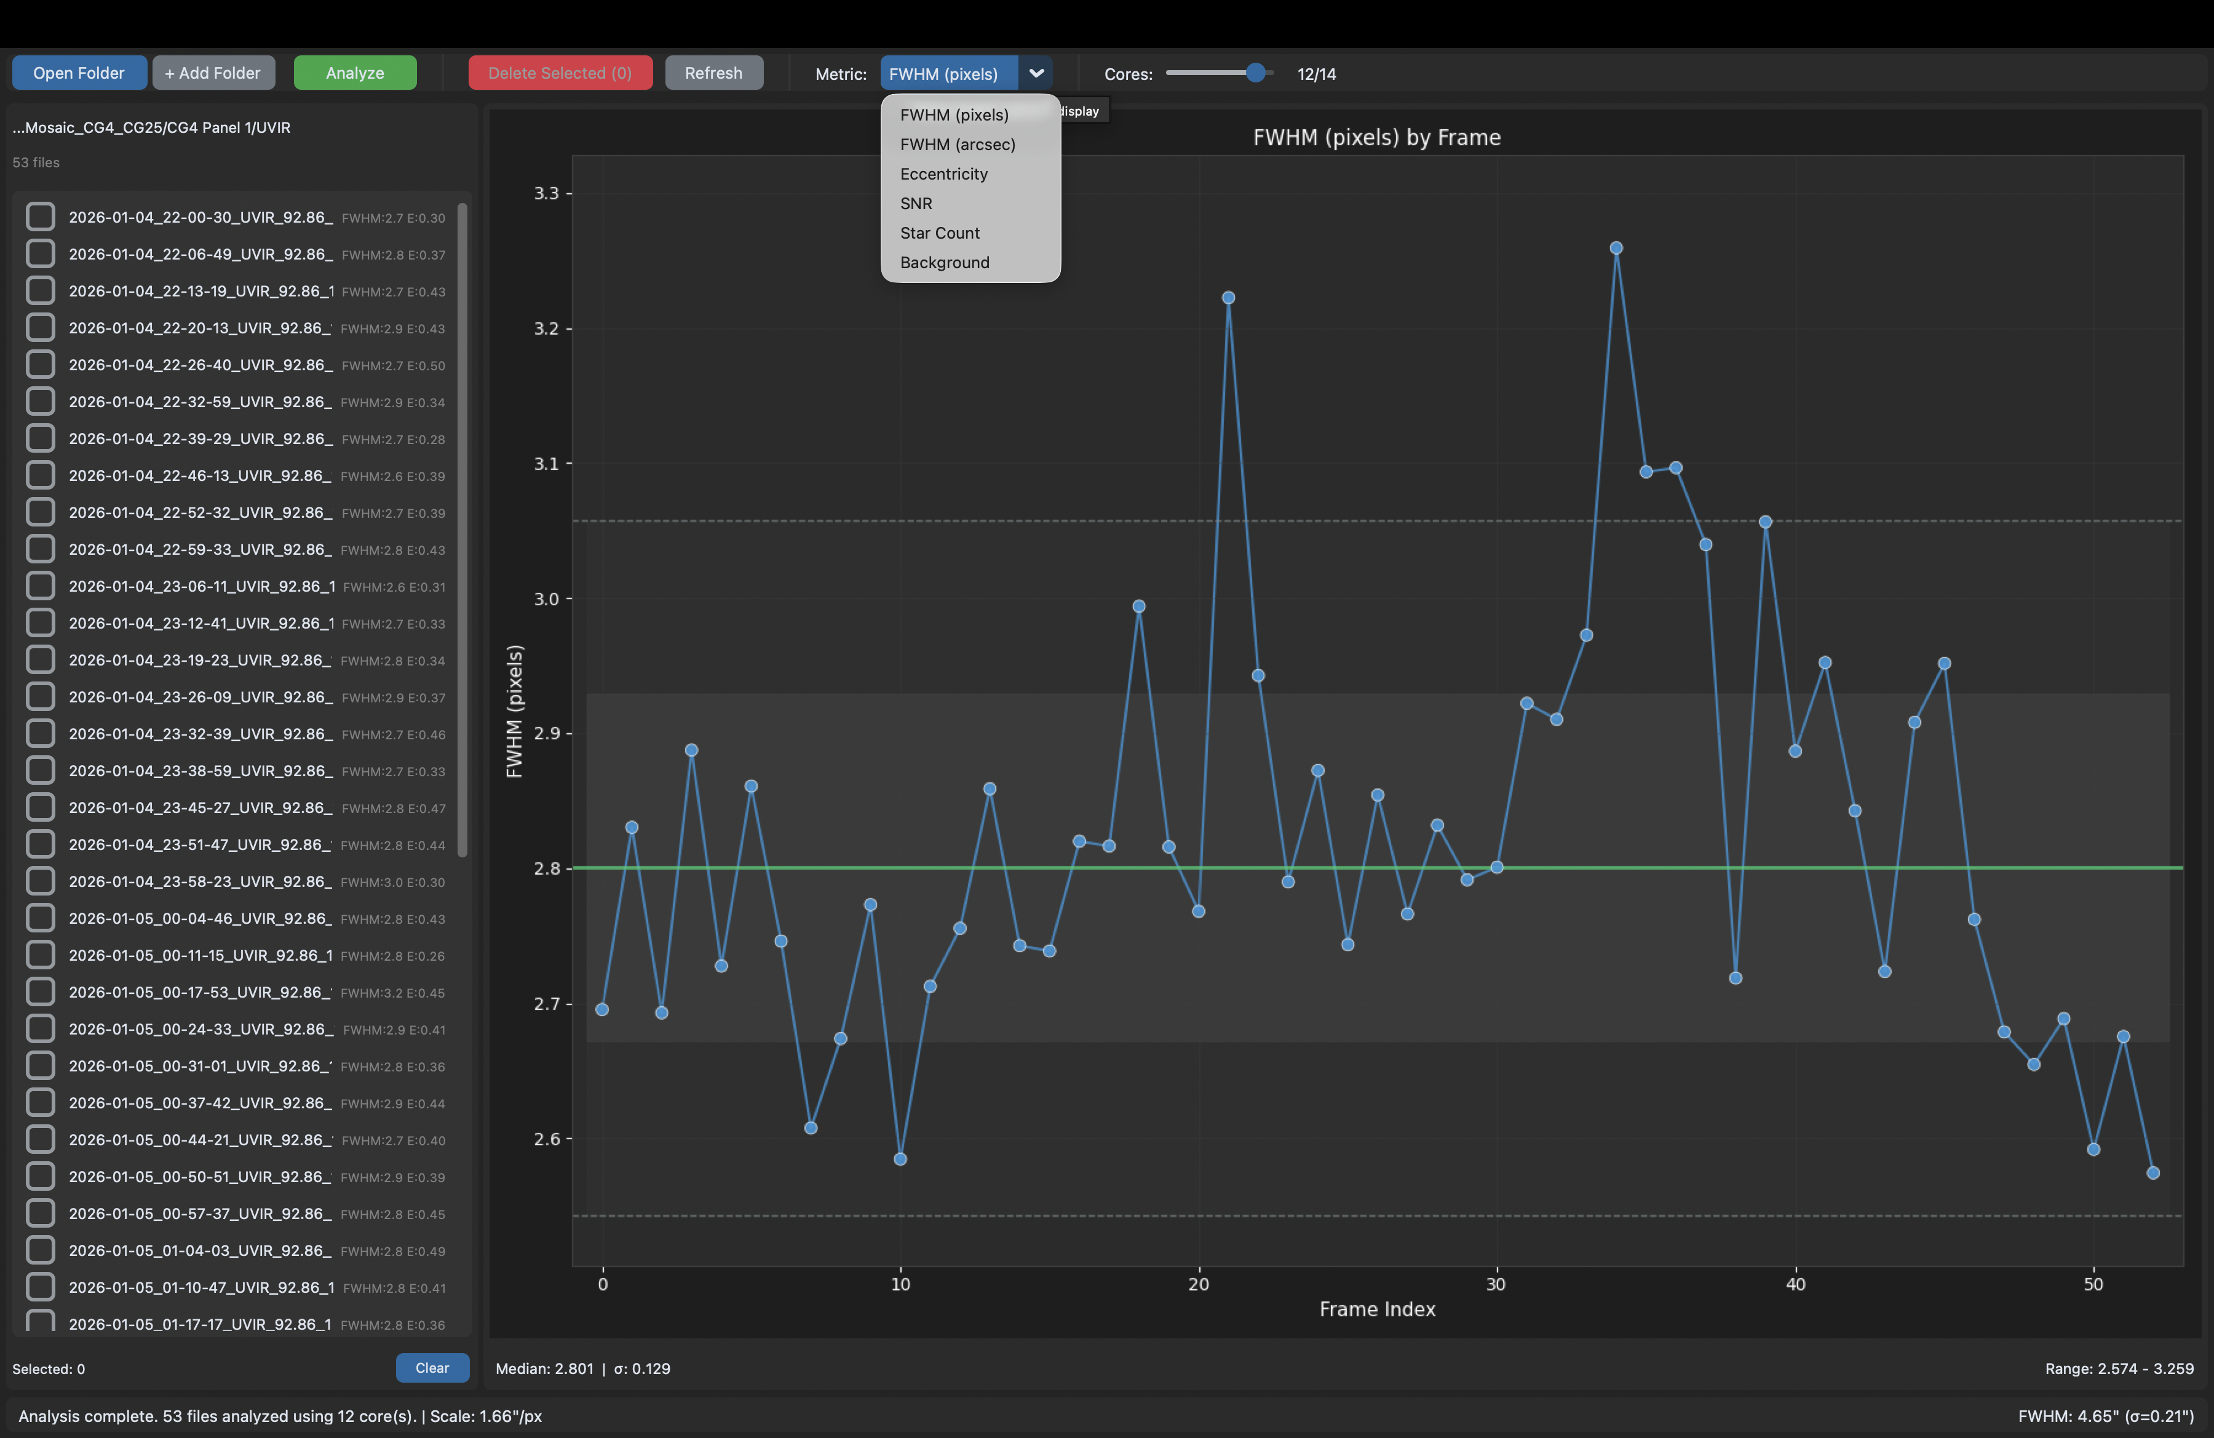Click the highest FWHM data point
Screen dimensions: 2214x1438
1616,248
